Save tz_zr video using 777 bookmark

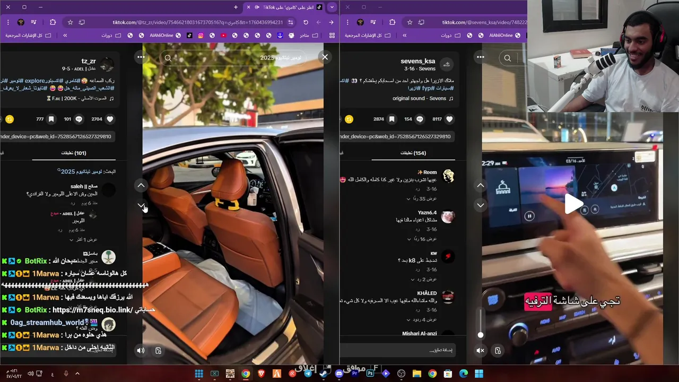51,119
